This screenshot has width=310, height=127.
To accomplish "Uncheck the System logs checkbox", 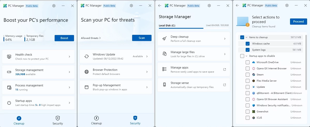I will click(x=247, y=50).
